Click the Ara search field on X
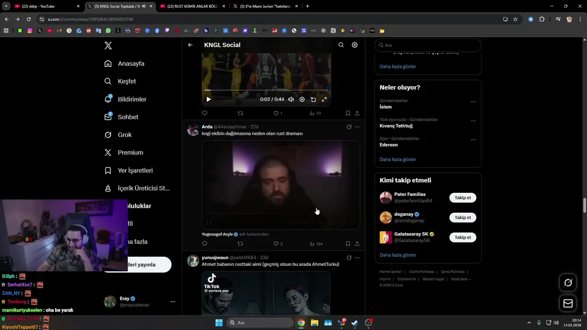Image resolution: width=587 pixels, height=330 pixels. (428, 45)
